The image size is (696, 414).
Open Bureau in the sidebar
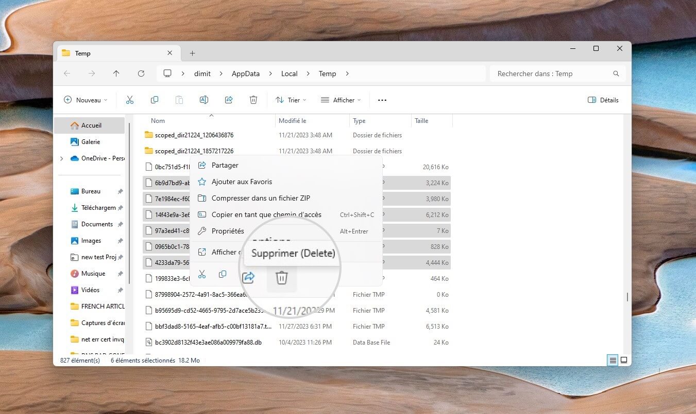[x=90, y=191]
